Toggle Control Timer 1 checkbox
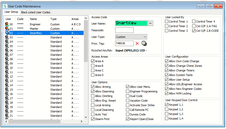This screenshot has width=226, height=129. point(167,21)
